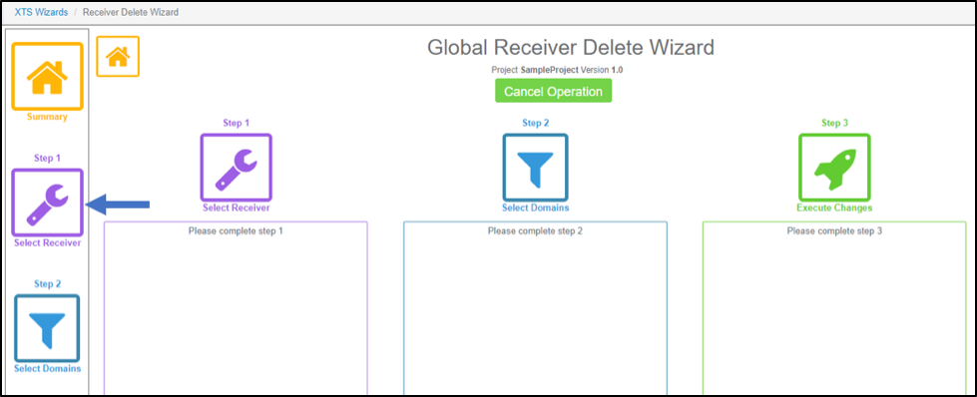Open Summary home icon in sidebar
Viewport: 977px width, 397px height.
point(47,76)
